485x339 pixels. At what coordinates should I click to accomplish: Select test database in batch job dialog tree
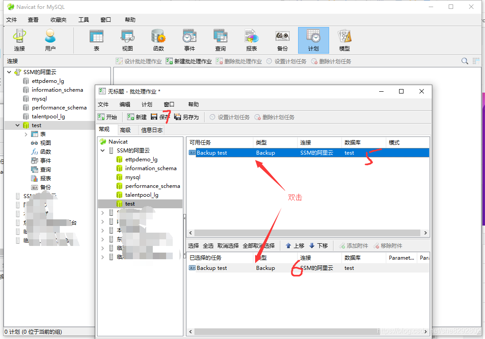(130, 204)
